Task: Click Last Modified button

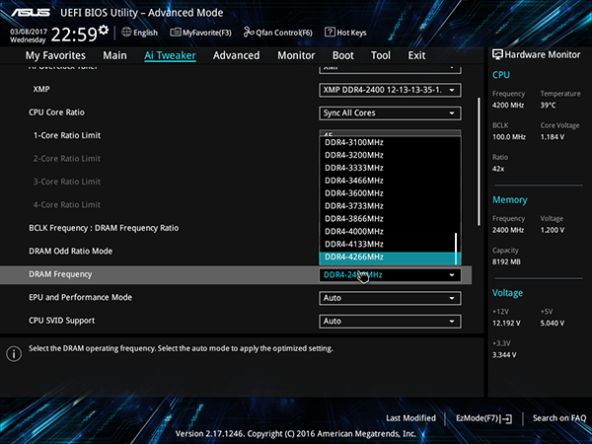Action: (410, 418)
